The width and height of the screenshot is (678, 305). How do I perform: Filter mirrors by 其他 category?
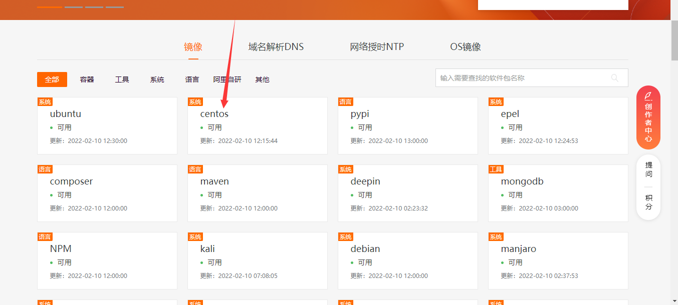(x=262, y=79)
